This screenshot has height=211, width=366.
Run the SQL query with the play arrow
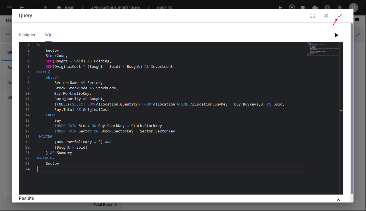tap(337, 35)
